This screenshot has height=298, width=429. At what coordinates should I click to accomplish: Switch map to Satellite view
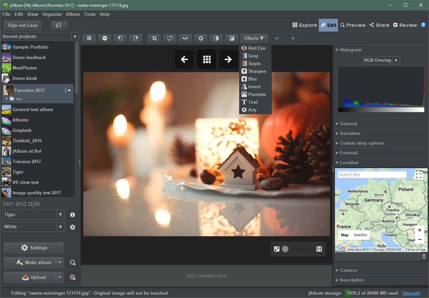[x=360, y=235]
